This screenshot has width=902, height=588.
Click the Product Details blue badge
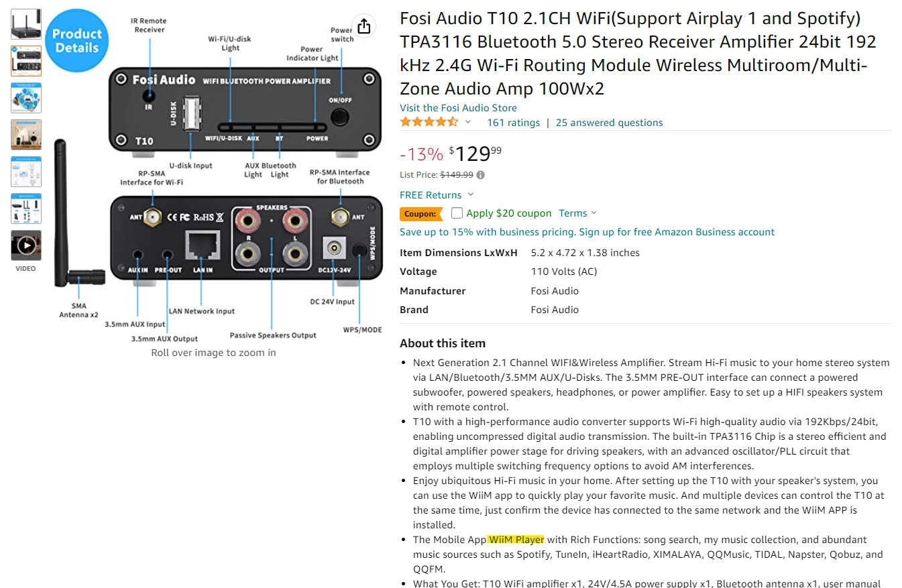76,40
